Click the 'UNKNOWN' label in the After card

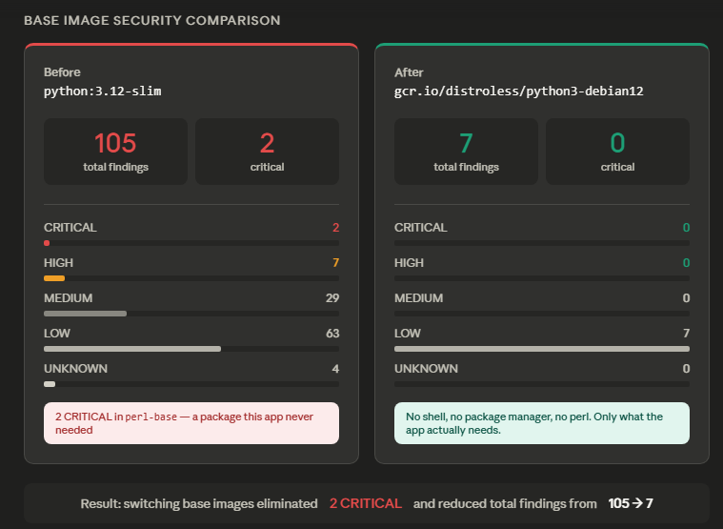click(426, 369)
